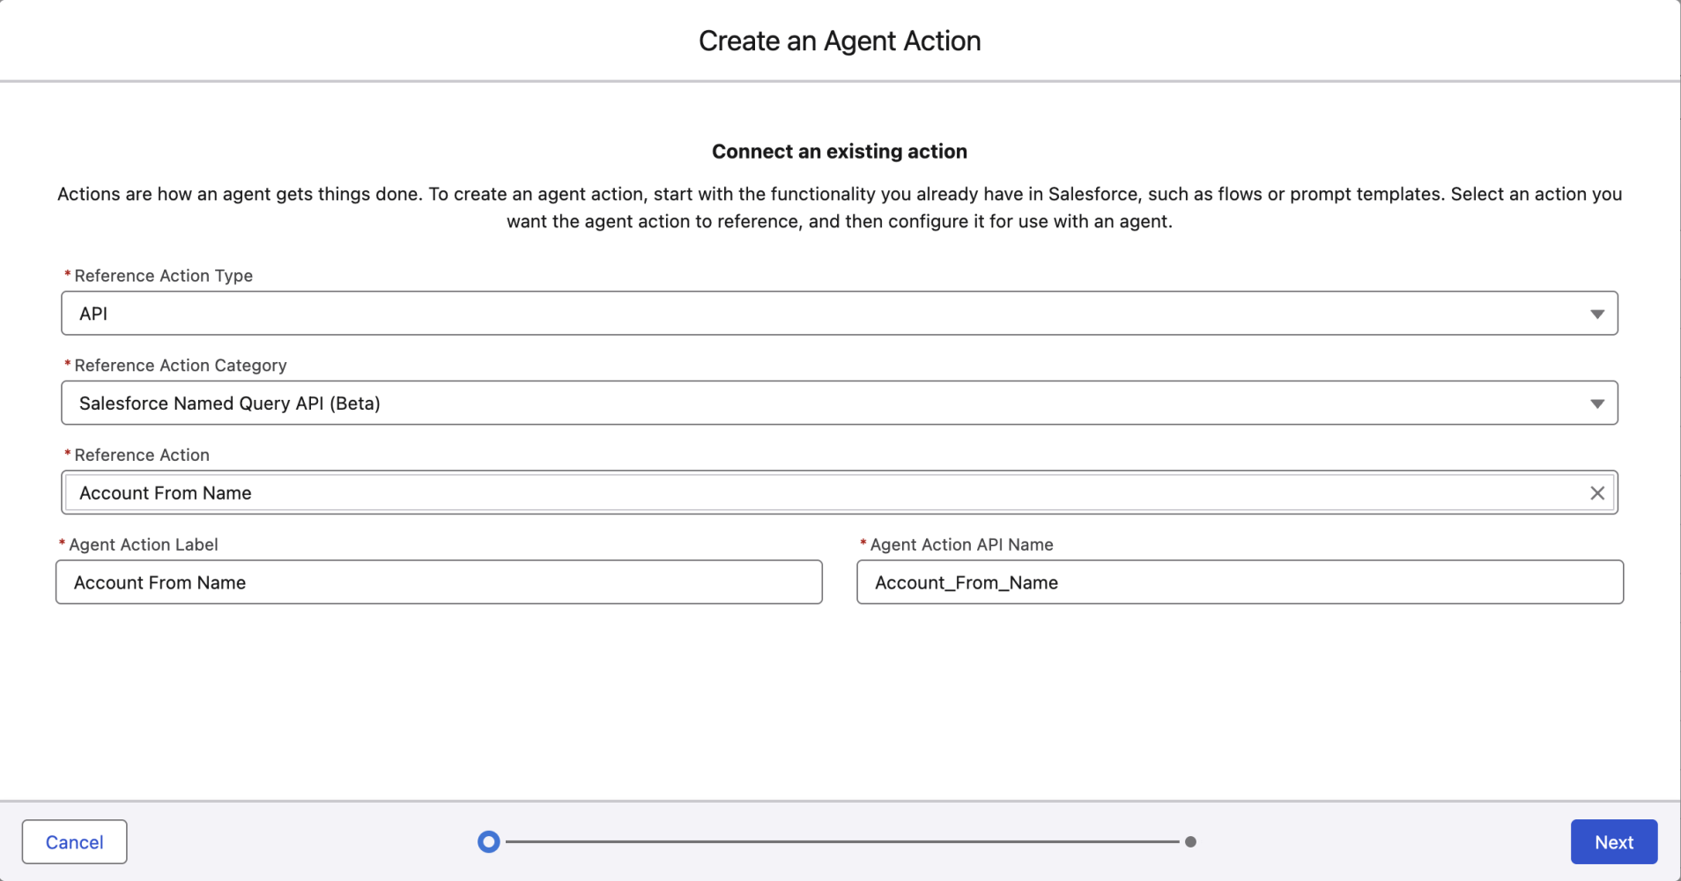Click the Connect an existing action heading
The height and width of the screenshot is (881, 1681).
tap(840, 152)
